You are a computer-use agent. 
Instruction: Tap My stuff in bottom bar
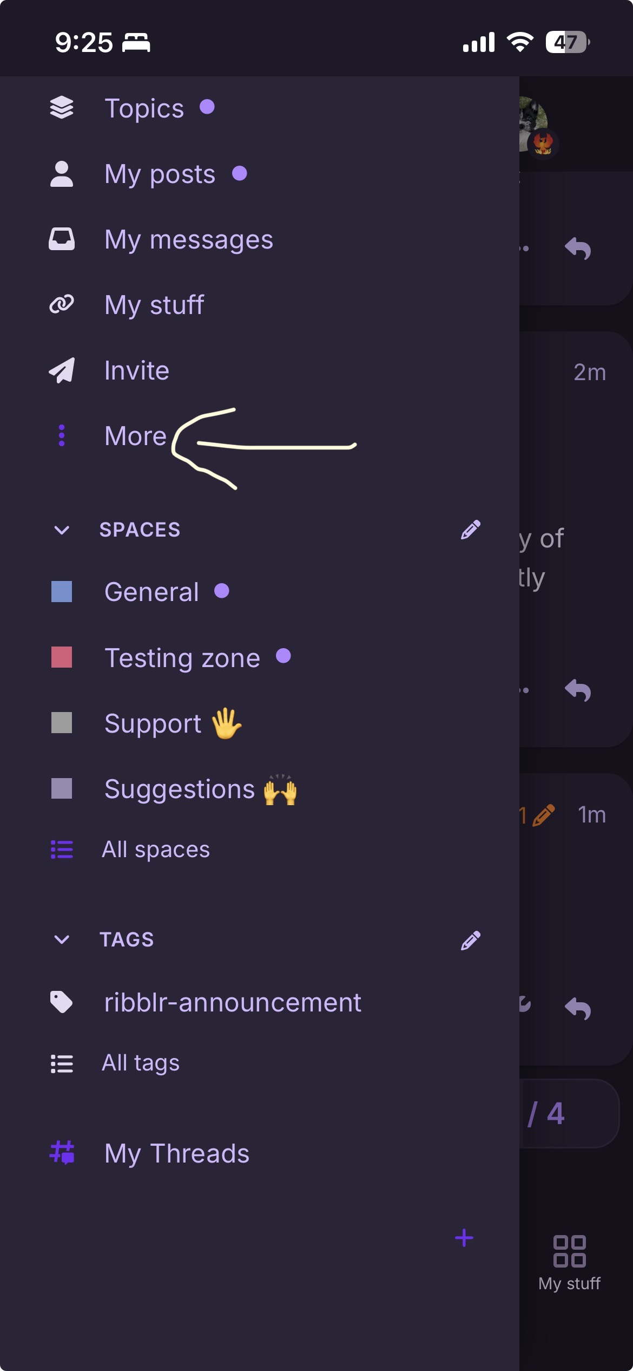pyautogui.click(x=569, y=1263)
